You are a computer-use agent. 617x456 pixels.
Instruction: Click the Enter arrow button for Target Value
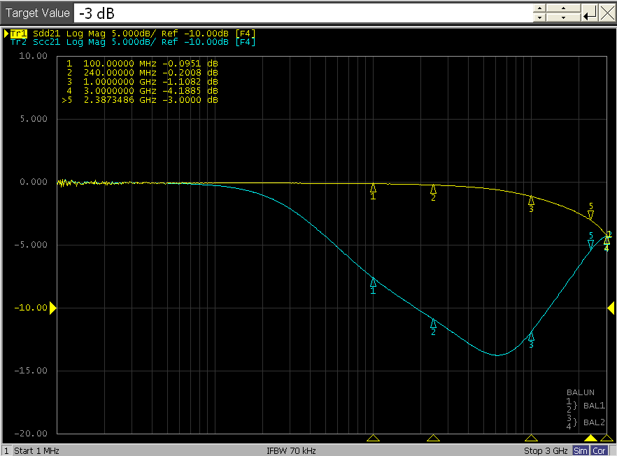point(590,13)
